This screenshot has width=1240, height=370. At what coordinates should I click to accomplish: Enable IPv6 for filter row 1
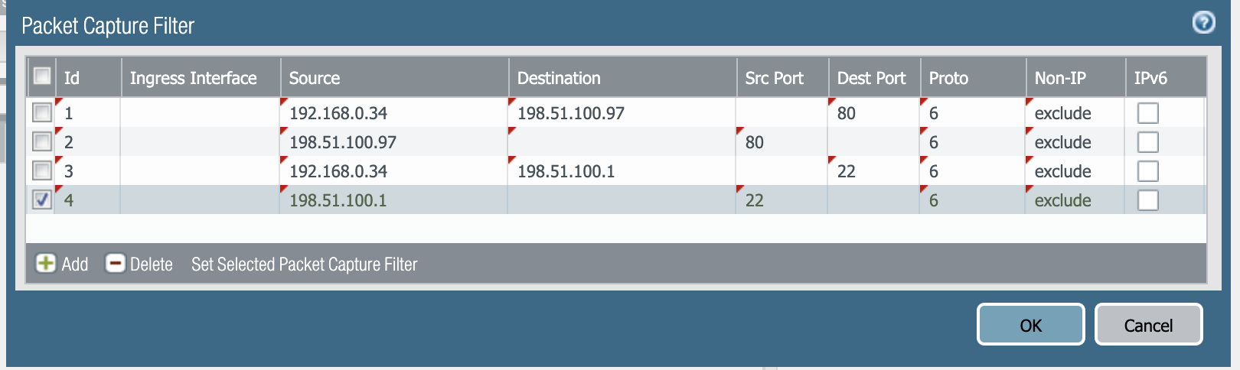(1147, 113)
